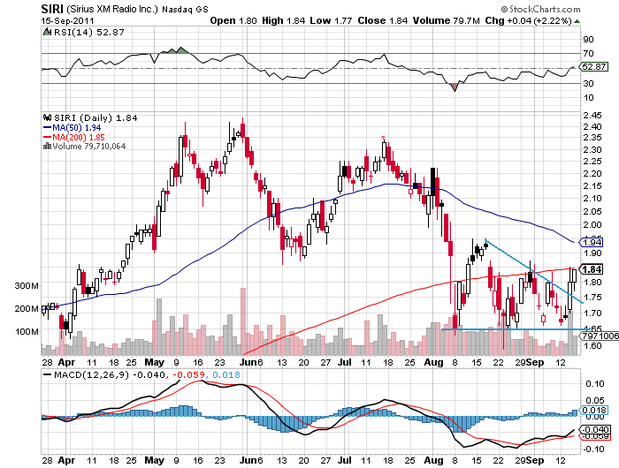Click the Volume 79.7M value in header
The image size is (619, 468).
446,20
